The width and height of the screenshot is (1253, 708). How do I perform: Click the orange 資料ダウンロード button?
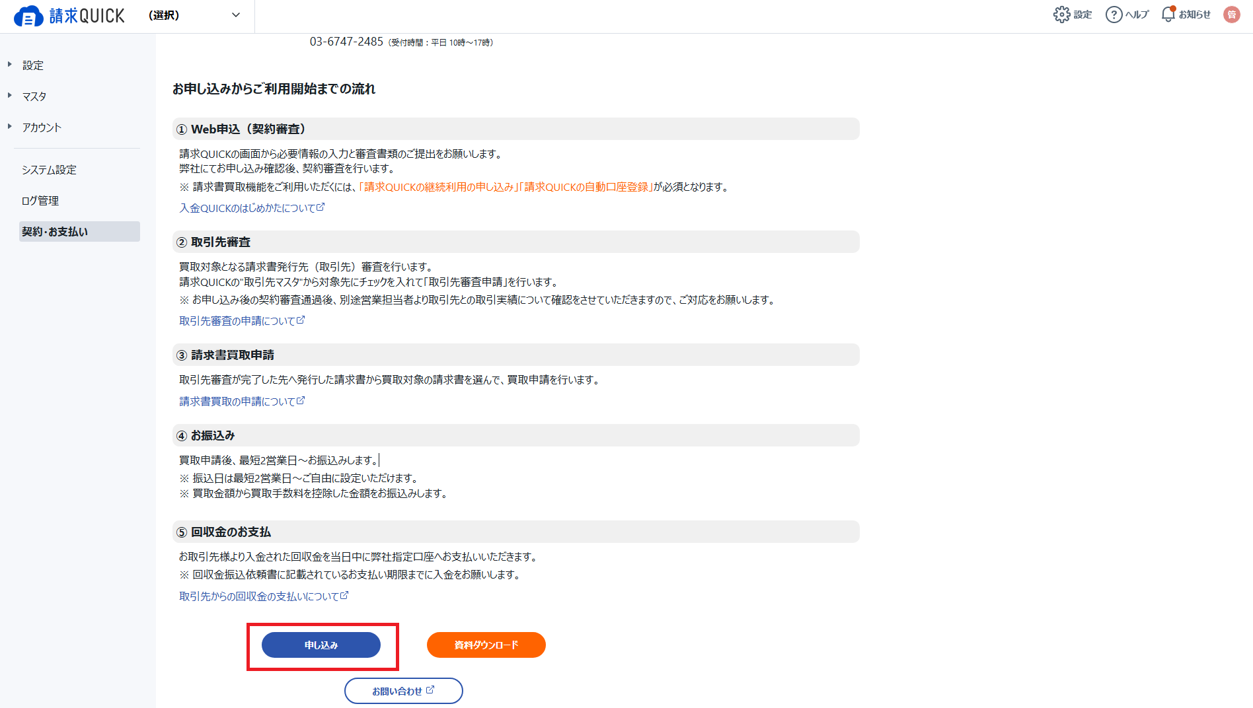pyautogui.click(x=486, y=645)
